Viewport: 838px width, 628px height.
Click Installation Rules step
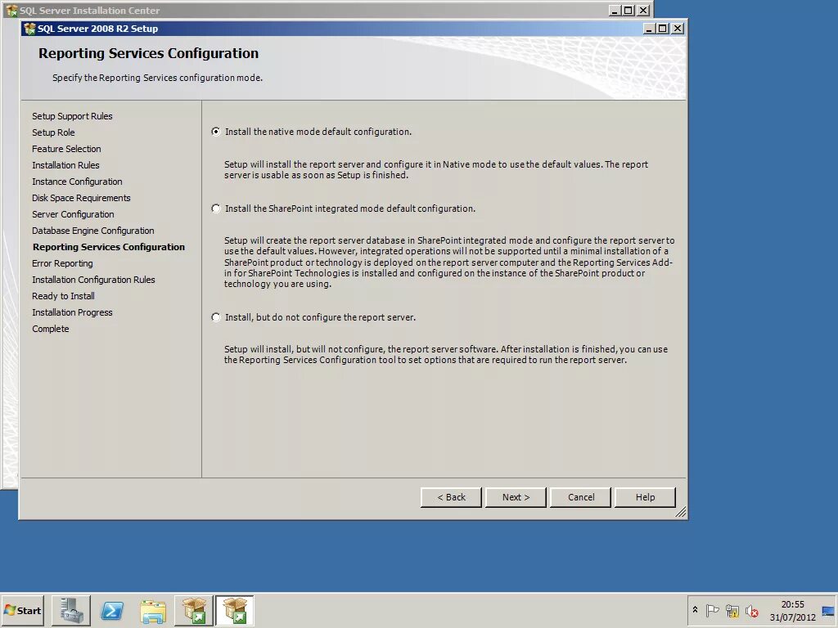pos(65,165)
